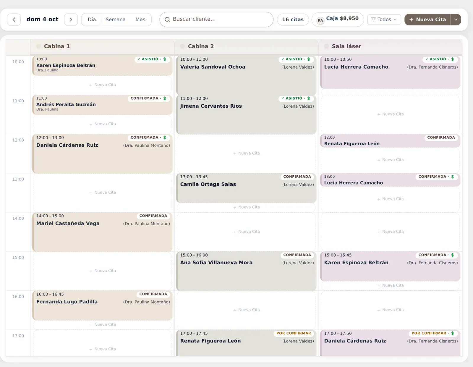Image resolution: width=473 pixels, height=367 pixels.
Task: Open Fernanda Lugo Padilla appointment
Action: point(102,305)
